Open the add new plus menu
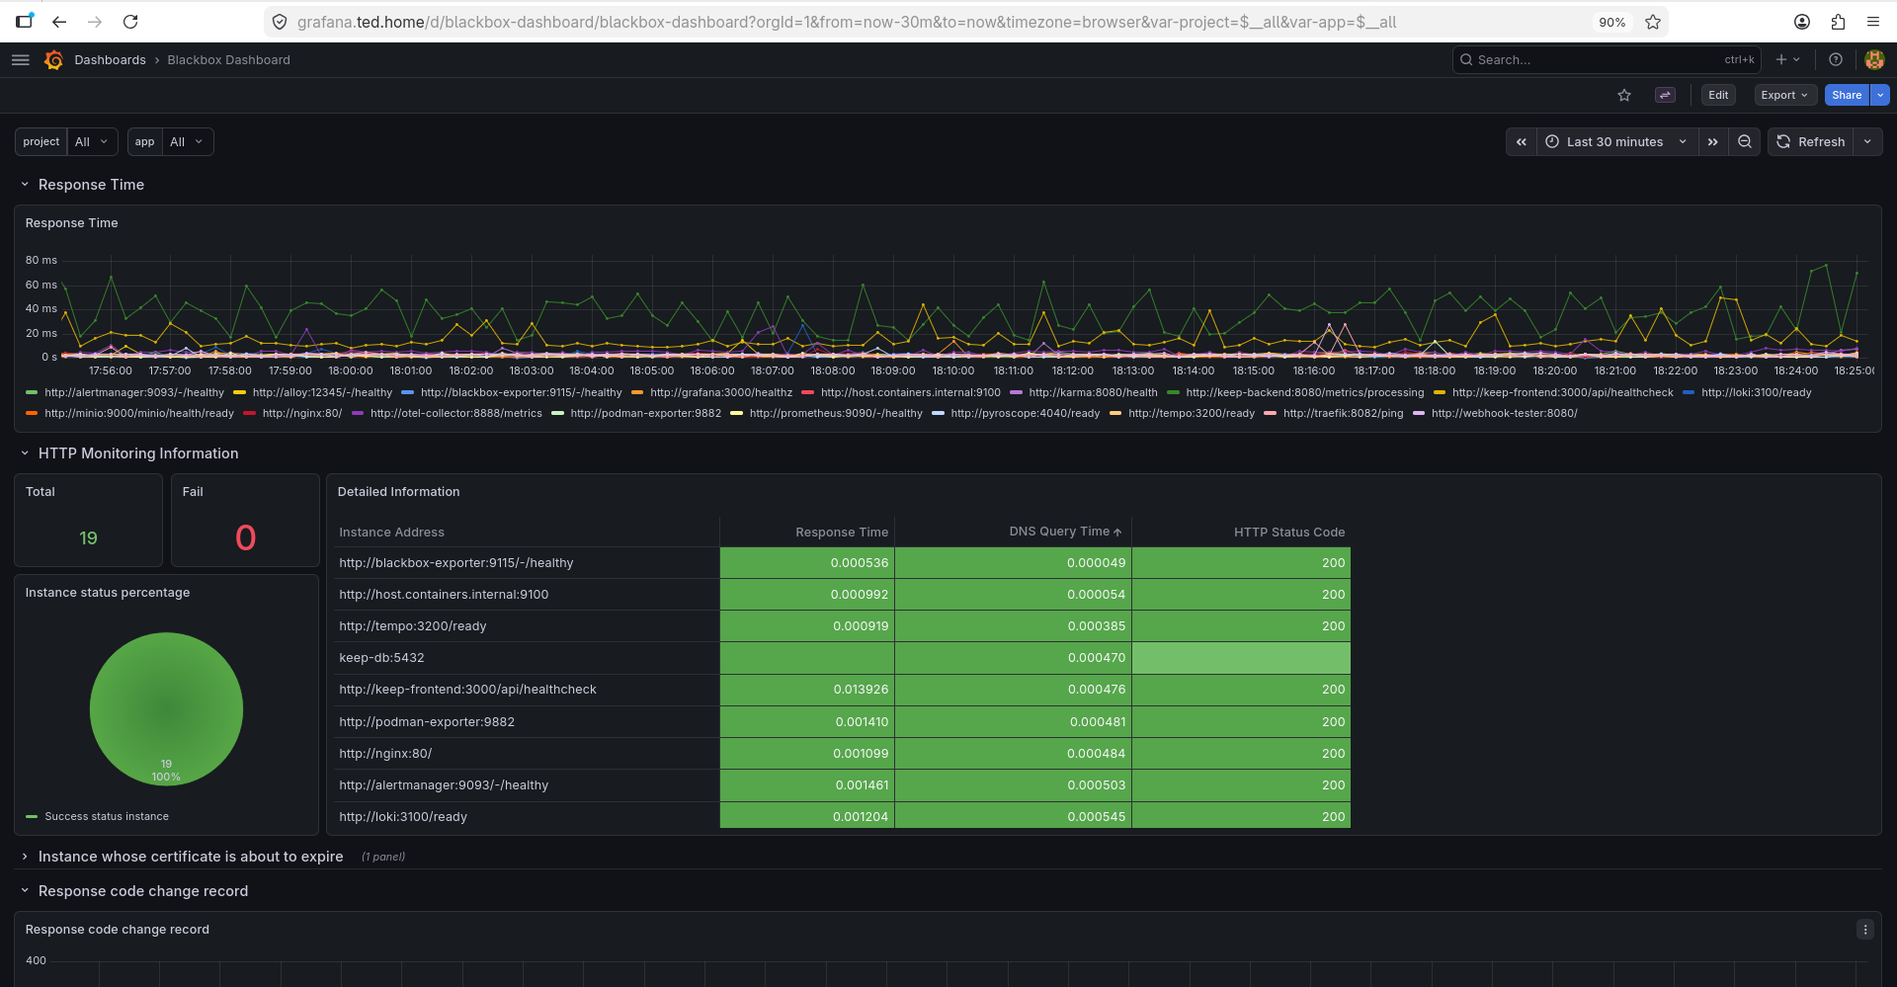This screenshot has width=1897, height=987. pyautogui.click(x=1787, y=60)
